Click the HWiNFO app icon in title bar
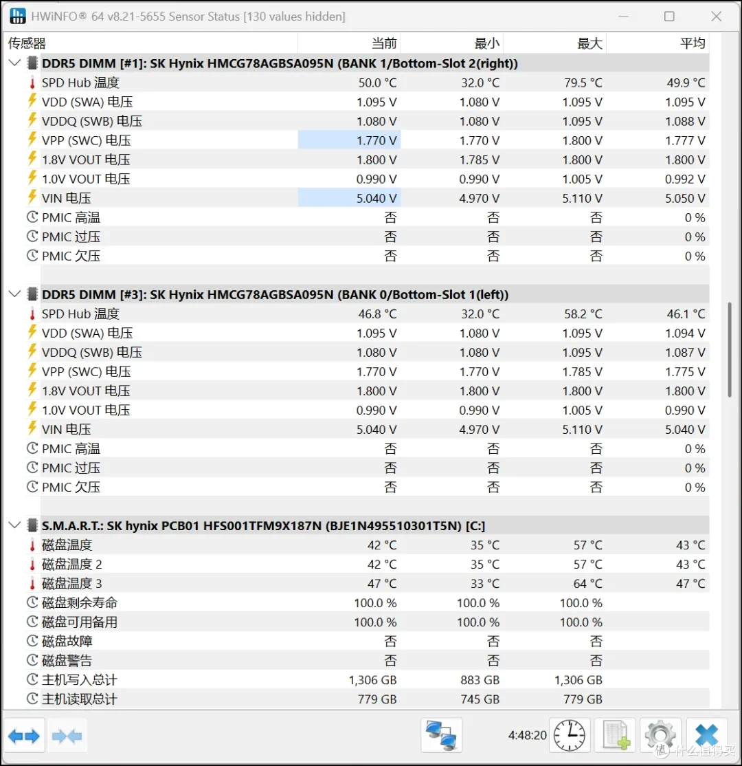Image resolution: width=742 pixels, height=766 pixels. (18, 16)
